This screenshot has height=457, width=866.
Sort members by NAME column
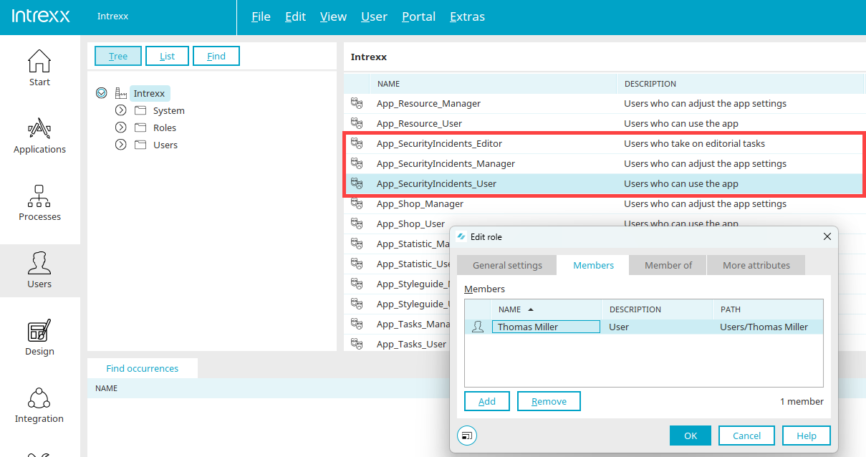545,309
